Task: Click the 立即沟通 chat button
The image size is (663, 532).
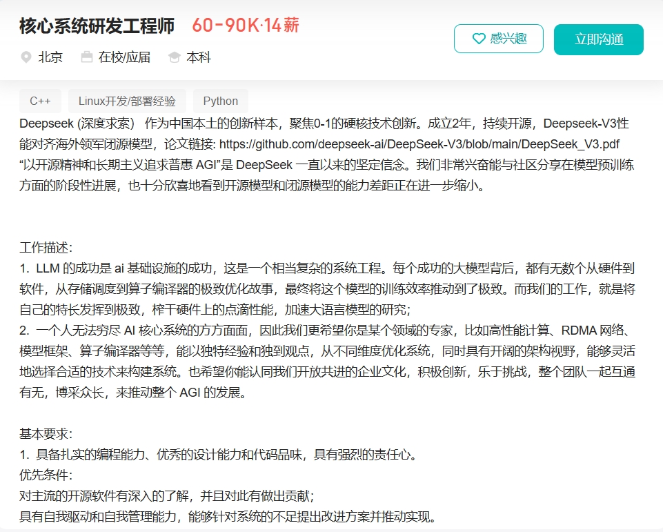Action: click(599, 39)
